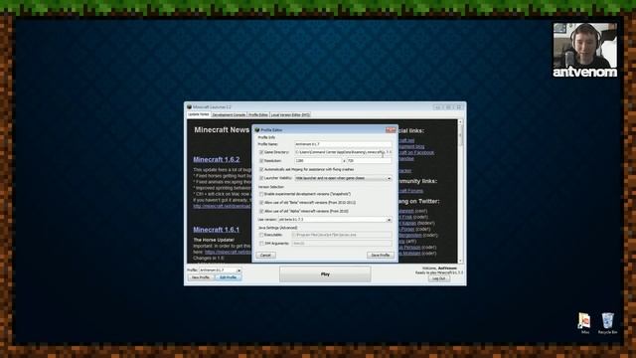Close the Profile Editor dialog
Screen dimensions: 636x358
[x=391, y=130]
